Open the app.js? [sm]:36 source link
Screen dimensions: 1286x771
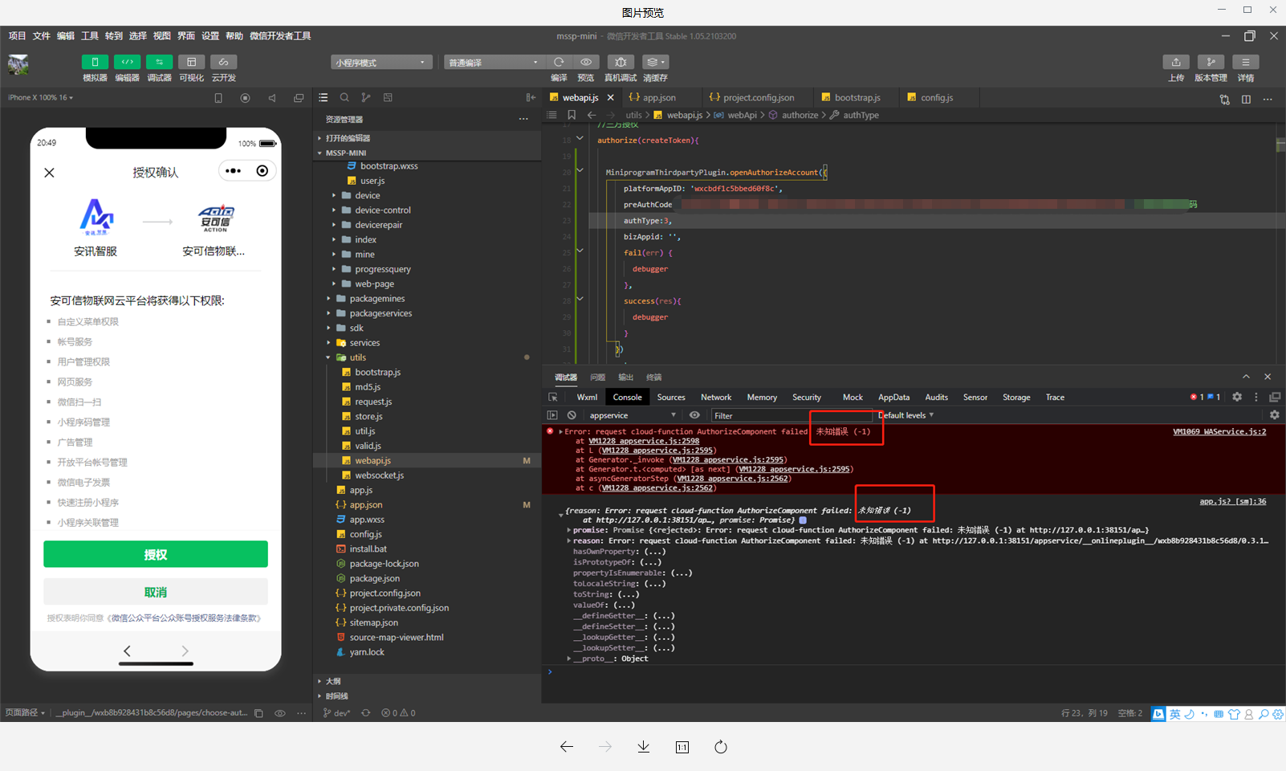[x=1233, y=501]
